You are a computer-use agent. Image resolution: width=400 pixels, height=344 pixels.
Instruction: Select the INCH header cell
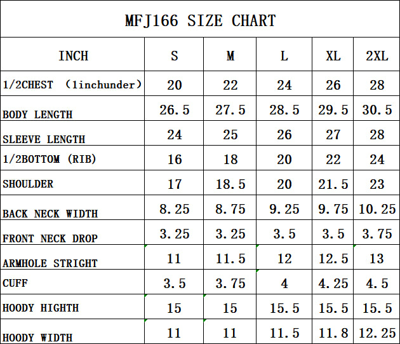(73, 56)
